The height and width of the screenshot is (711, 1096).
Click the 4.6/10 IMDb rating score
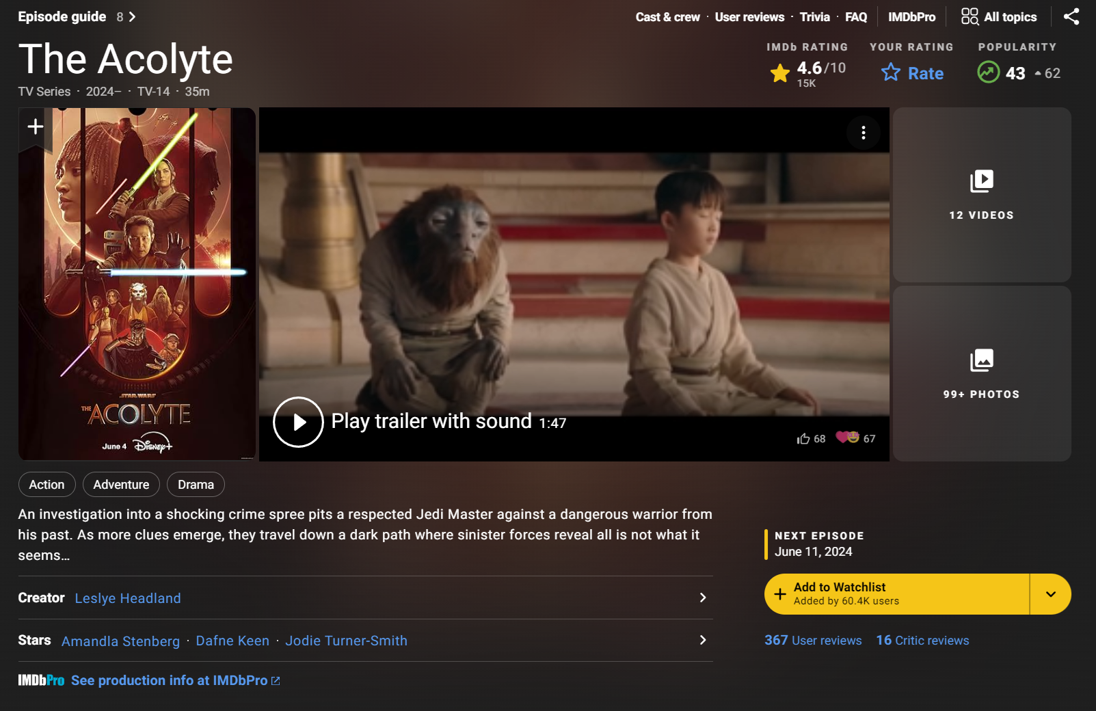point(821,68)
